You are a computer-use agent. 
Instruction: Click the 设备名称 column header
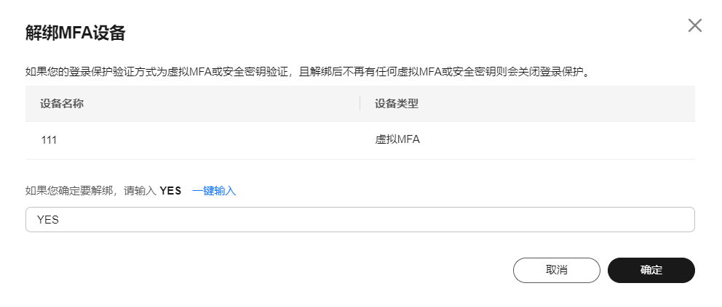pos(62,104)
